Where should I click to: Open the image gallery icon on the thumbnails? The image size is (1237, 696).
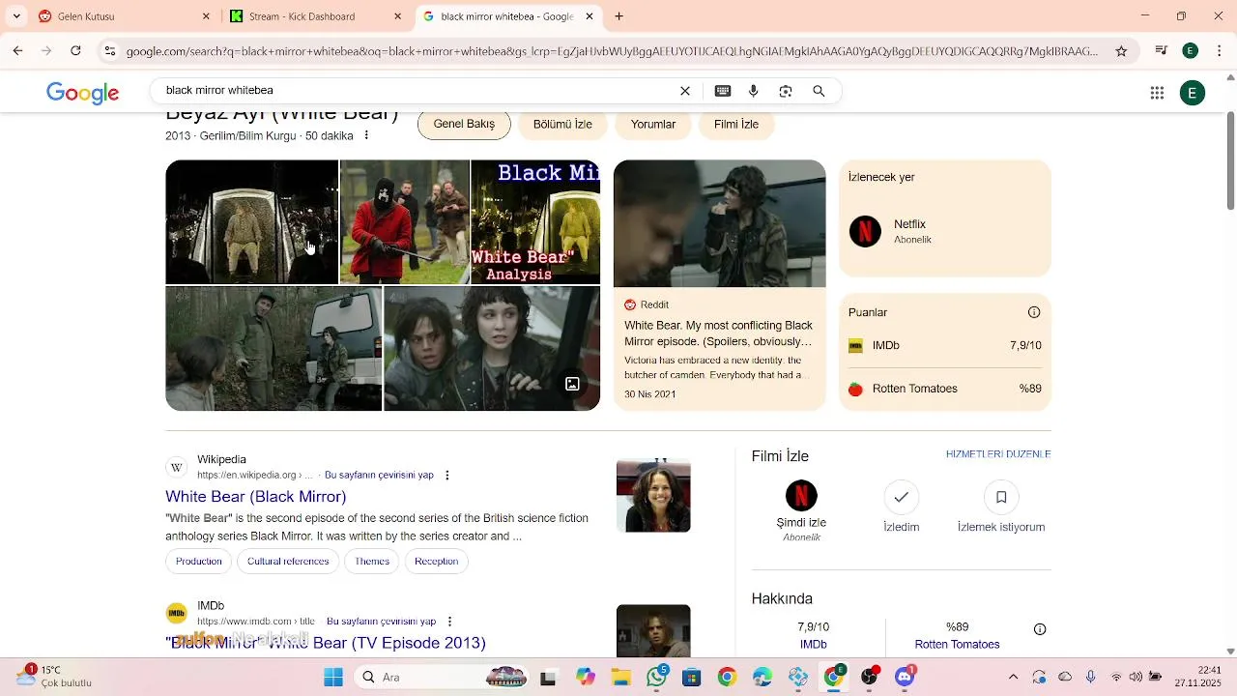coord(572,384)
